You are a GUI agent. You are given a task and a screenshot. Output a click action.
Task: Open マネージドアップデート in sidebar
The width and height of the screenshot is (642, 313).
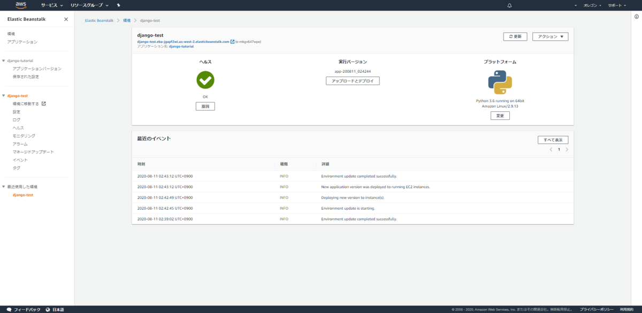pyautogui.click(x=33, y=152)
